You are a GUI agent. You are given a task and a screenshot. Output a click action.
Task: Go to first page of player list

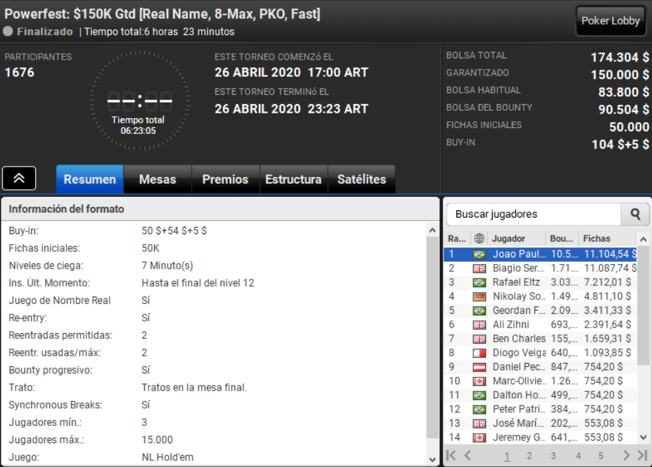click(x=451, y=455)
